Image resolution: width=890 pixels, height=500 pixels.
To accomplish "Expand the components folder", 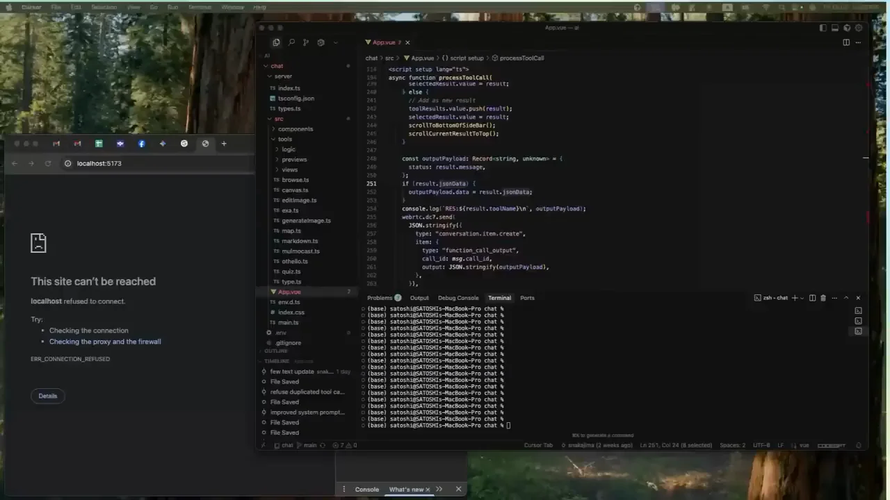I will 296,129.
